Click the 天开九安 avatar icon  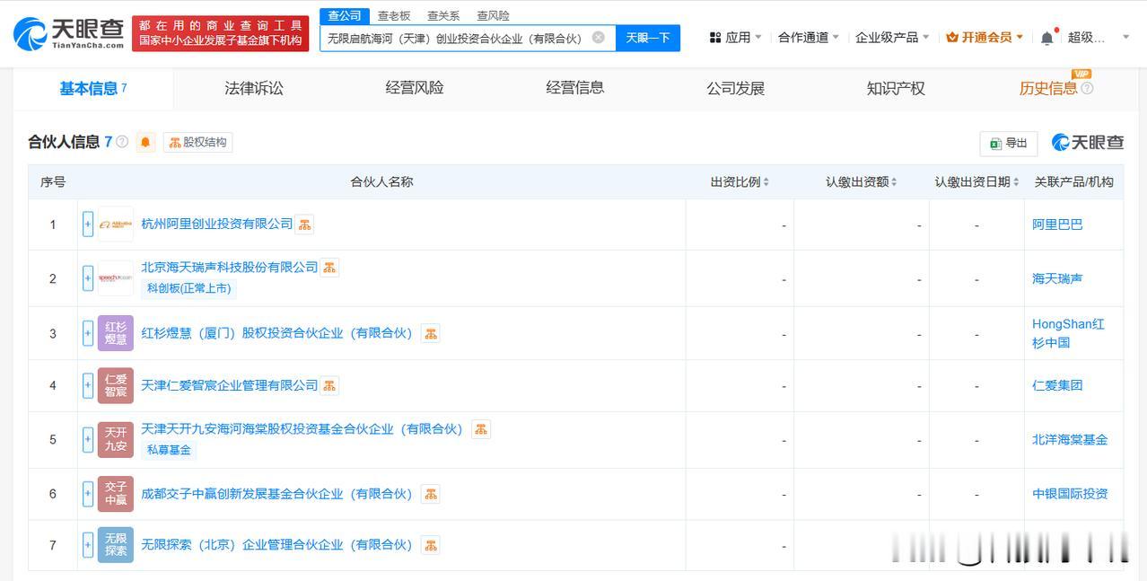click(x=116, y=439)
